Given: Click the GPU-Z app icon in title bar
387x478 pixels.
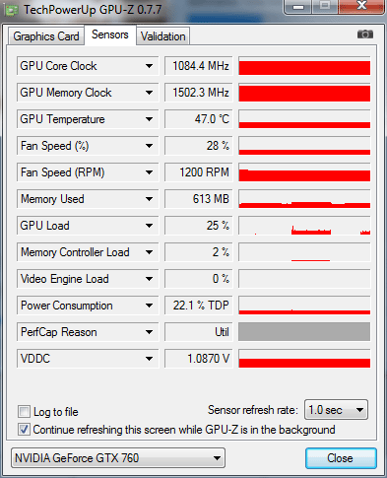Looking at the screenshot, I should coord(11,10).
